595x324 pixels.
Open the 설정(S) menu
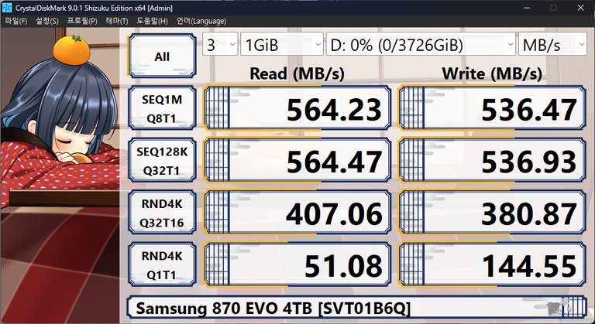[x=47, y=21]
